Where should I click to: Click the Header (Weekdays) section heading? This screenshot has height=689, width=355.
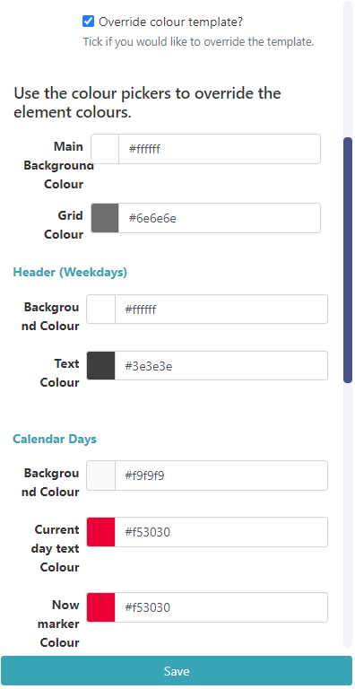[70, 273]
